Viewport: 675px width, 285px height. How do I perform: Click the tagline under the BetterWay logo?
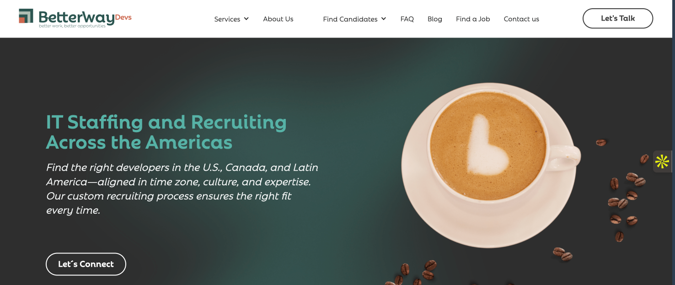(x=72, y=26)
